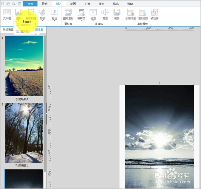Select scene thumbnail 引用场景2

click(x=24, y=133)
